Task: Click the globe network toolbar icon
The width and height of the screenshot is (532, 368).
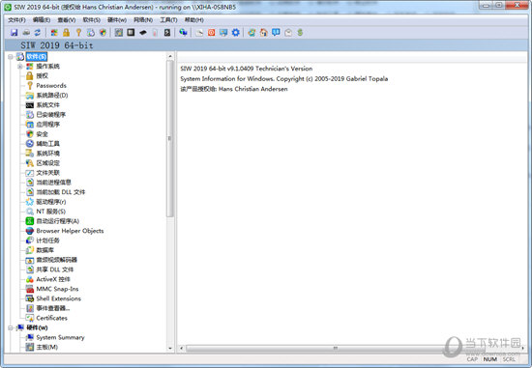Action: tap(183, 33)
